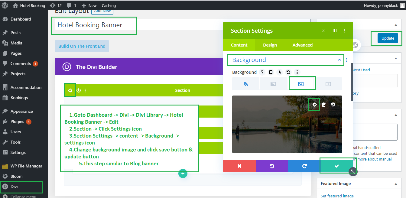Reset the background image preview
Screen dimensions: 406x198
click(x=333, y=105)
